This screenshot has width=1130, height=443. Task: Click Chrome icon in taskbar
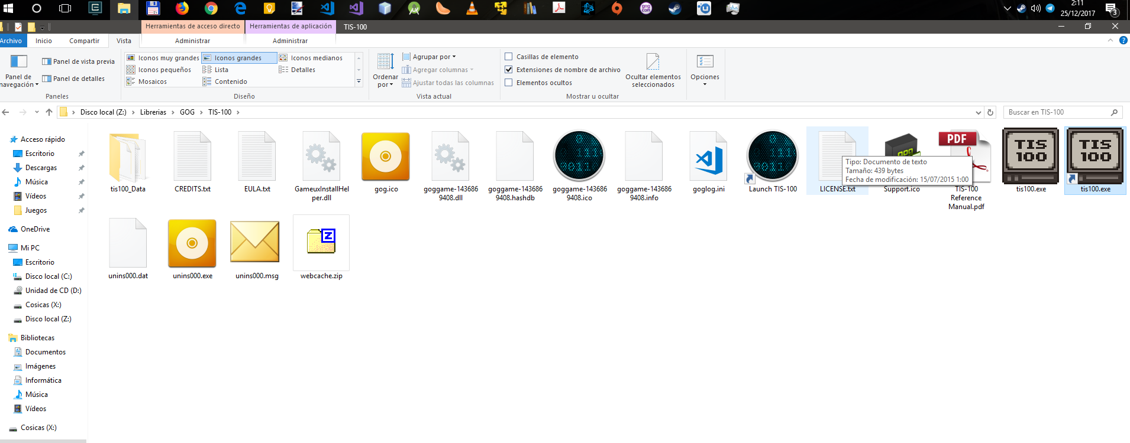coord(211,8)
